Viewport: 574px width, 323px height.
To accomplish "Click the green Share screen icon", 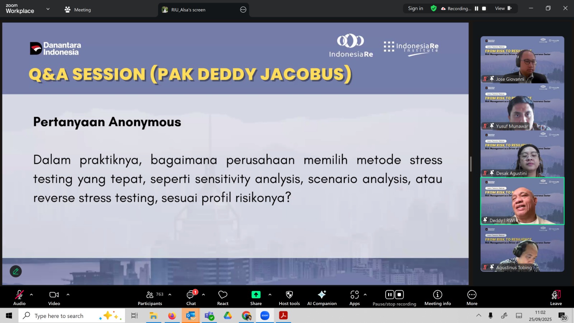I will [256, 295].
